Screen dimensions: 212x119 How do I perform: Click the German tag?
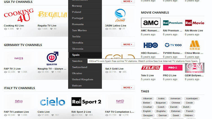coord(163,115)
